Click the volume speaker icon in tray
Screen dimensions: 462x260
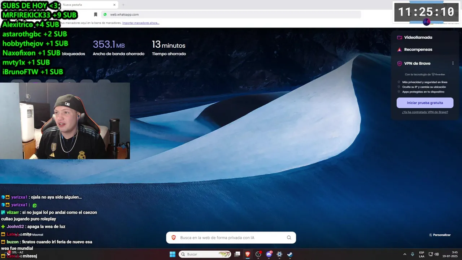click(436, 254)
